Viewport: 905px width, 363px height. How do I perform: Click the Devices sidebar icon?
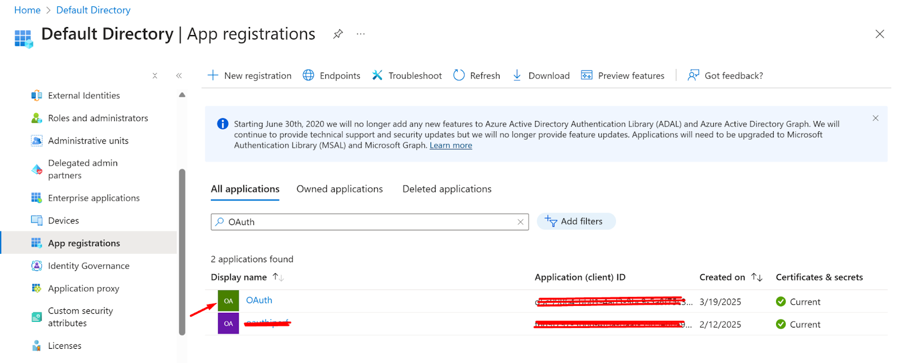[37, 221]
